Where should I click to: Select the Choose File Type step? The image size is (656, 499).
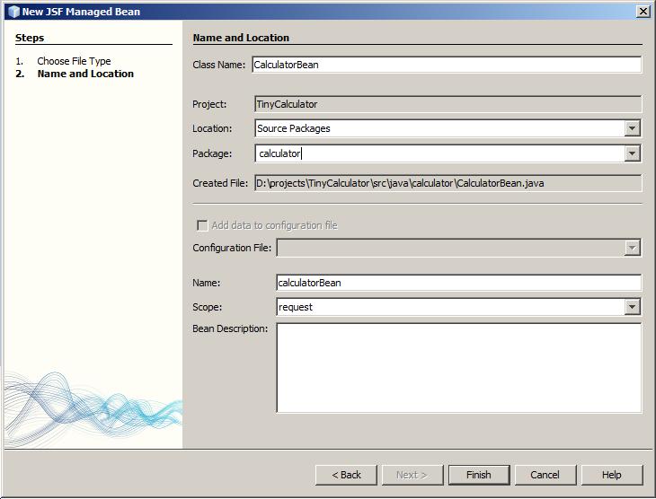[x=74, y=61]
